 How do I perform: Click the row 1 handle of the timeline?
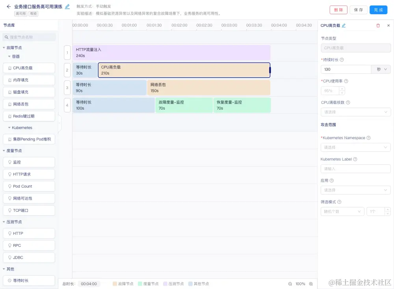(x=67, y=52)
